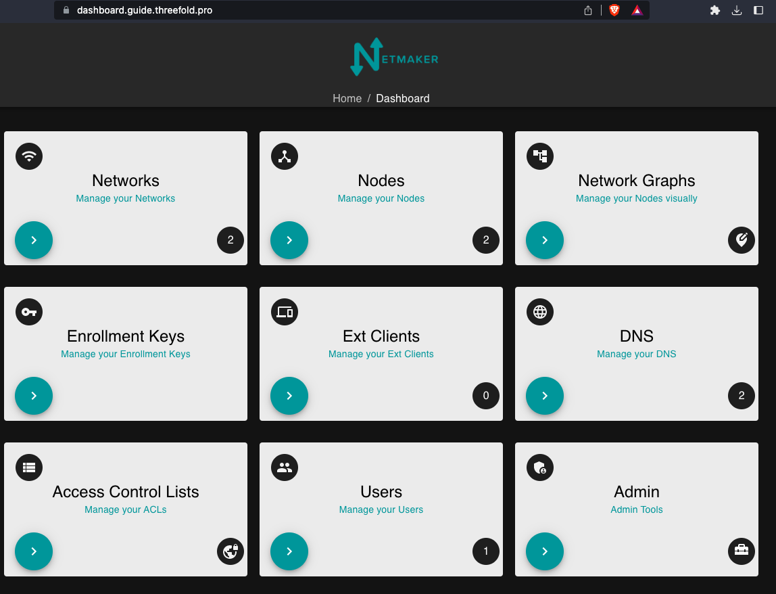Image resolution: width=776 pixels, height=594 pixels.
Task: Click the browser share icon
Action: click(588, 10)
